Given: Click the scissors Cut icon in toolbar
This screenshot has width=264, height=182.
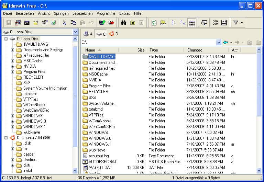Looking at the screenshot, I should click(64, 23).
